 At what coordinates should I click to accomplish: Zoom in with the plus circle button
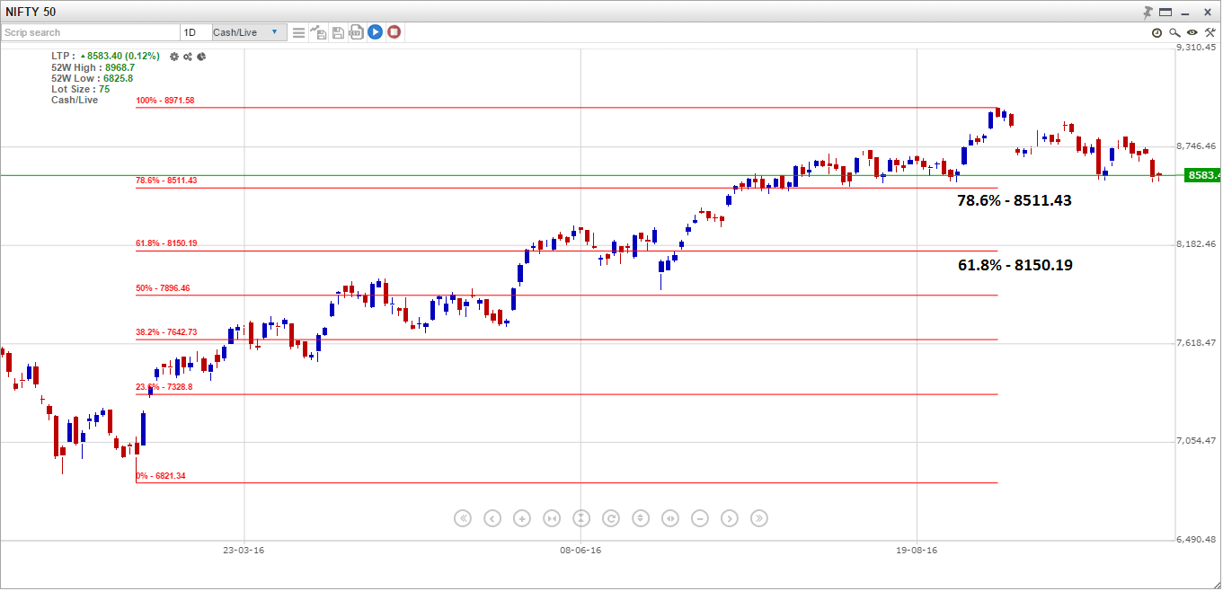522,518
